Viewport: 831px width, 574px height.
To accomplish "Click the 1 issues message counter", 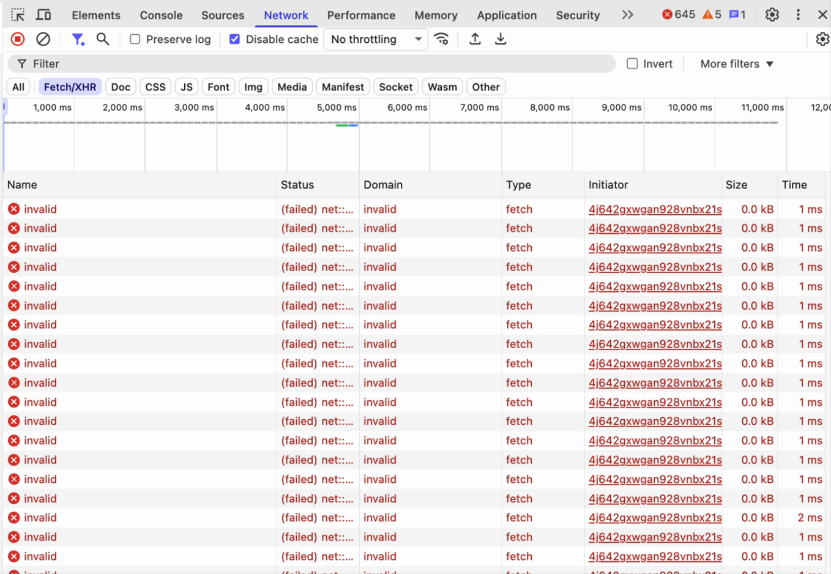I will 737,15.
